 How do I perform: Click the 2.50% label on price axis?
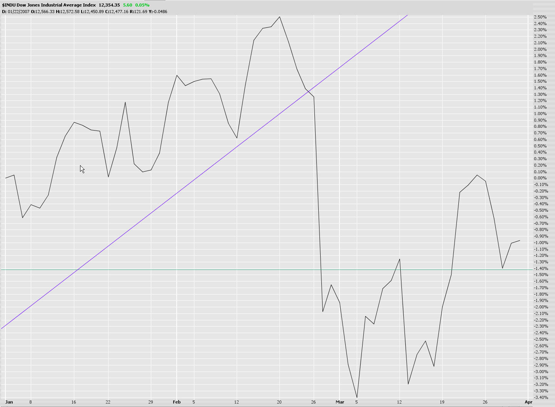tap(540, 17)
